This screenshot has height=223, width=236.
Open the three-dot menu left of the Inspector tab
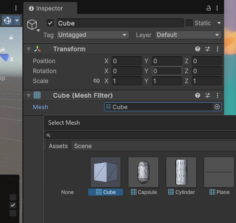(16, 8)
